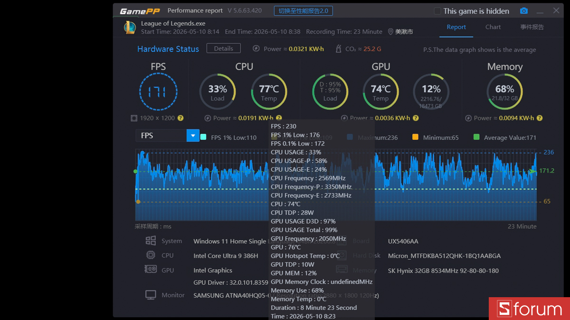Screen dimensions: 570x320
Task: Click the FPS 171 circular gauge
Action: (158, 92)
